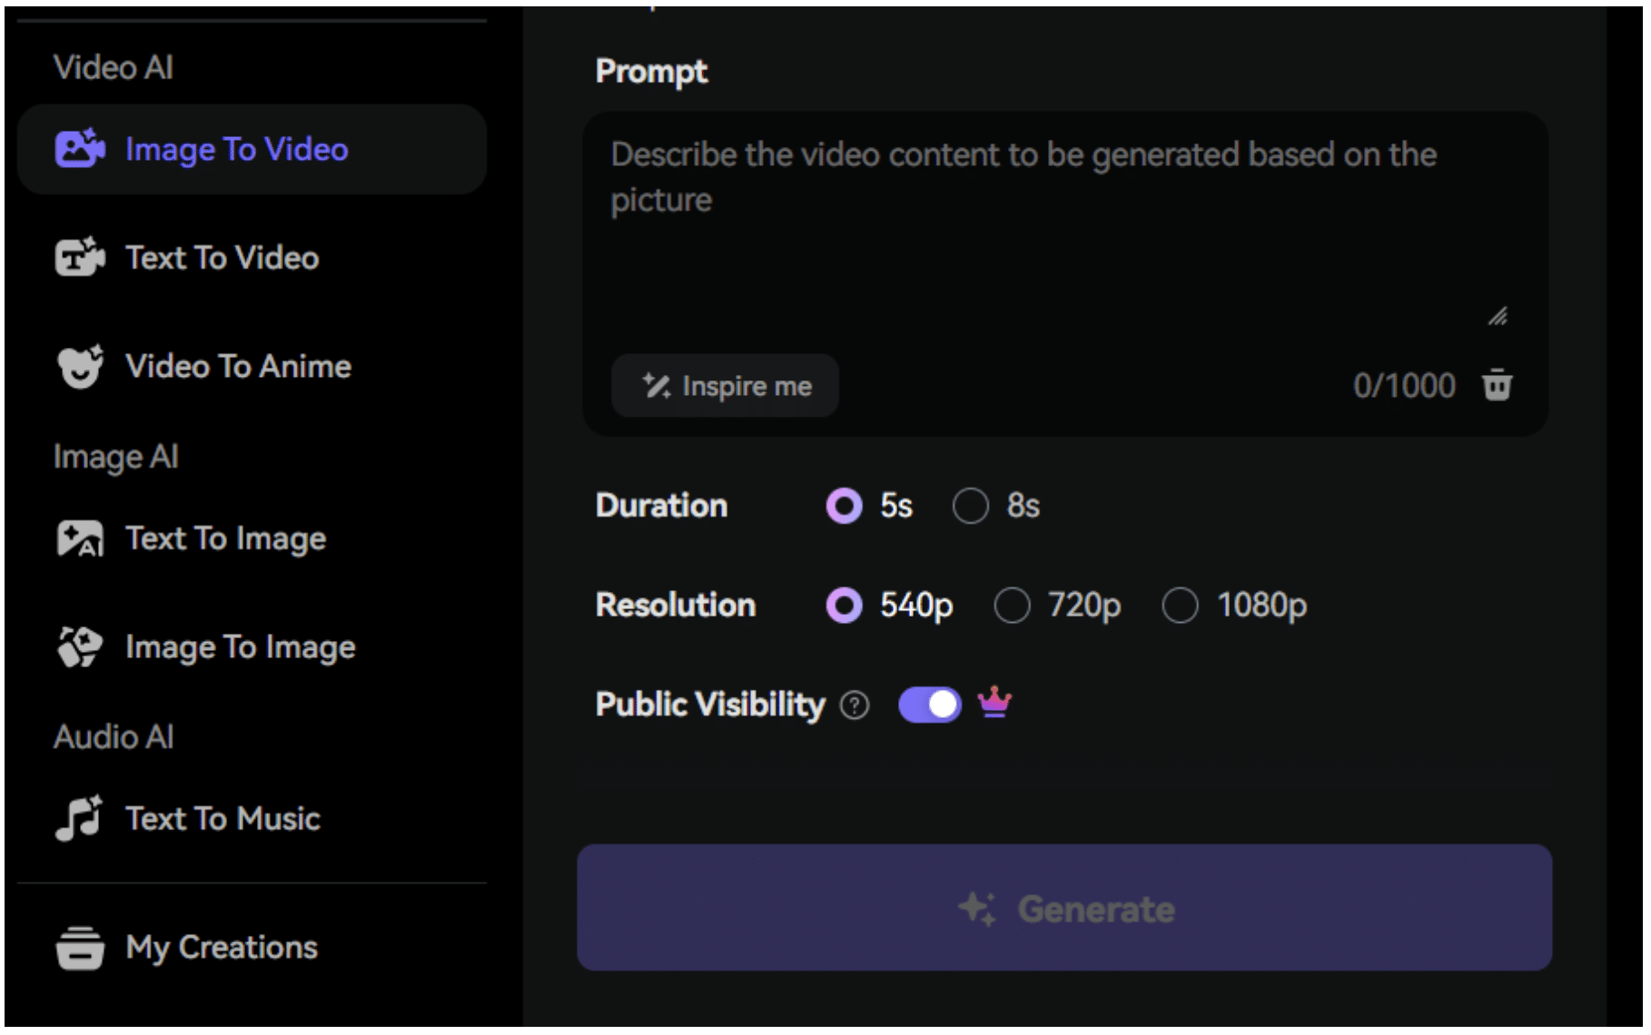1651x1035 pixels.
Task: Choose 1080p resolution
Action: [1234, 605]
